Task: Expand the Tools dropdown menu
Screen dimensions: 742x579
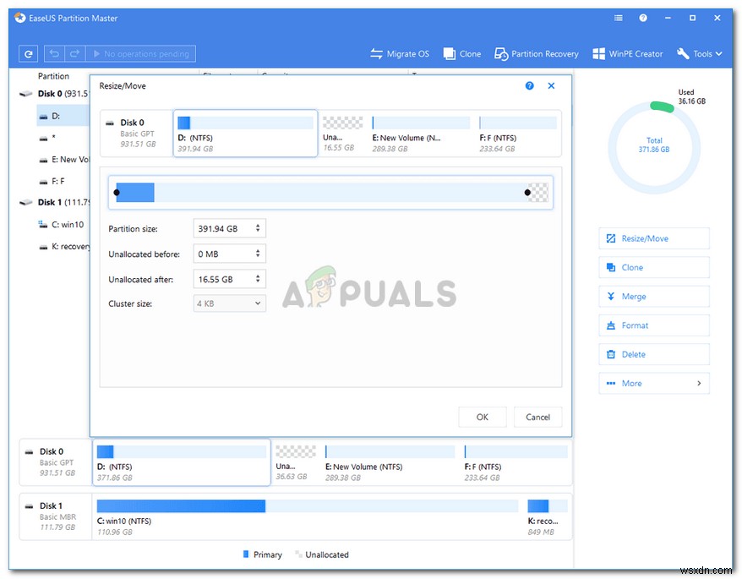Action: point(700,54)
